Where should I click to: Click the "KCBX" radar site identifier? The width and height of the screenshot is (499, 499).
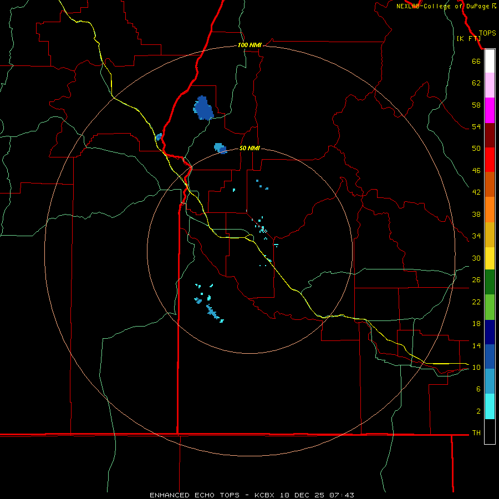264,495
